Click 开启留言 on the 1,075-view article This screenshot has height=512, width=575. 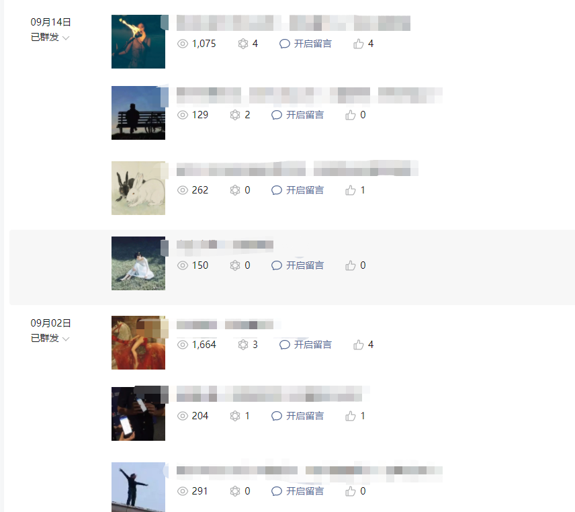tap(312, 44)
